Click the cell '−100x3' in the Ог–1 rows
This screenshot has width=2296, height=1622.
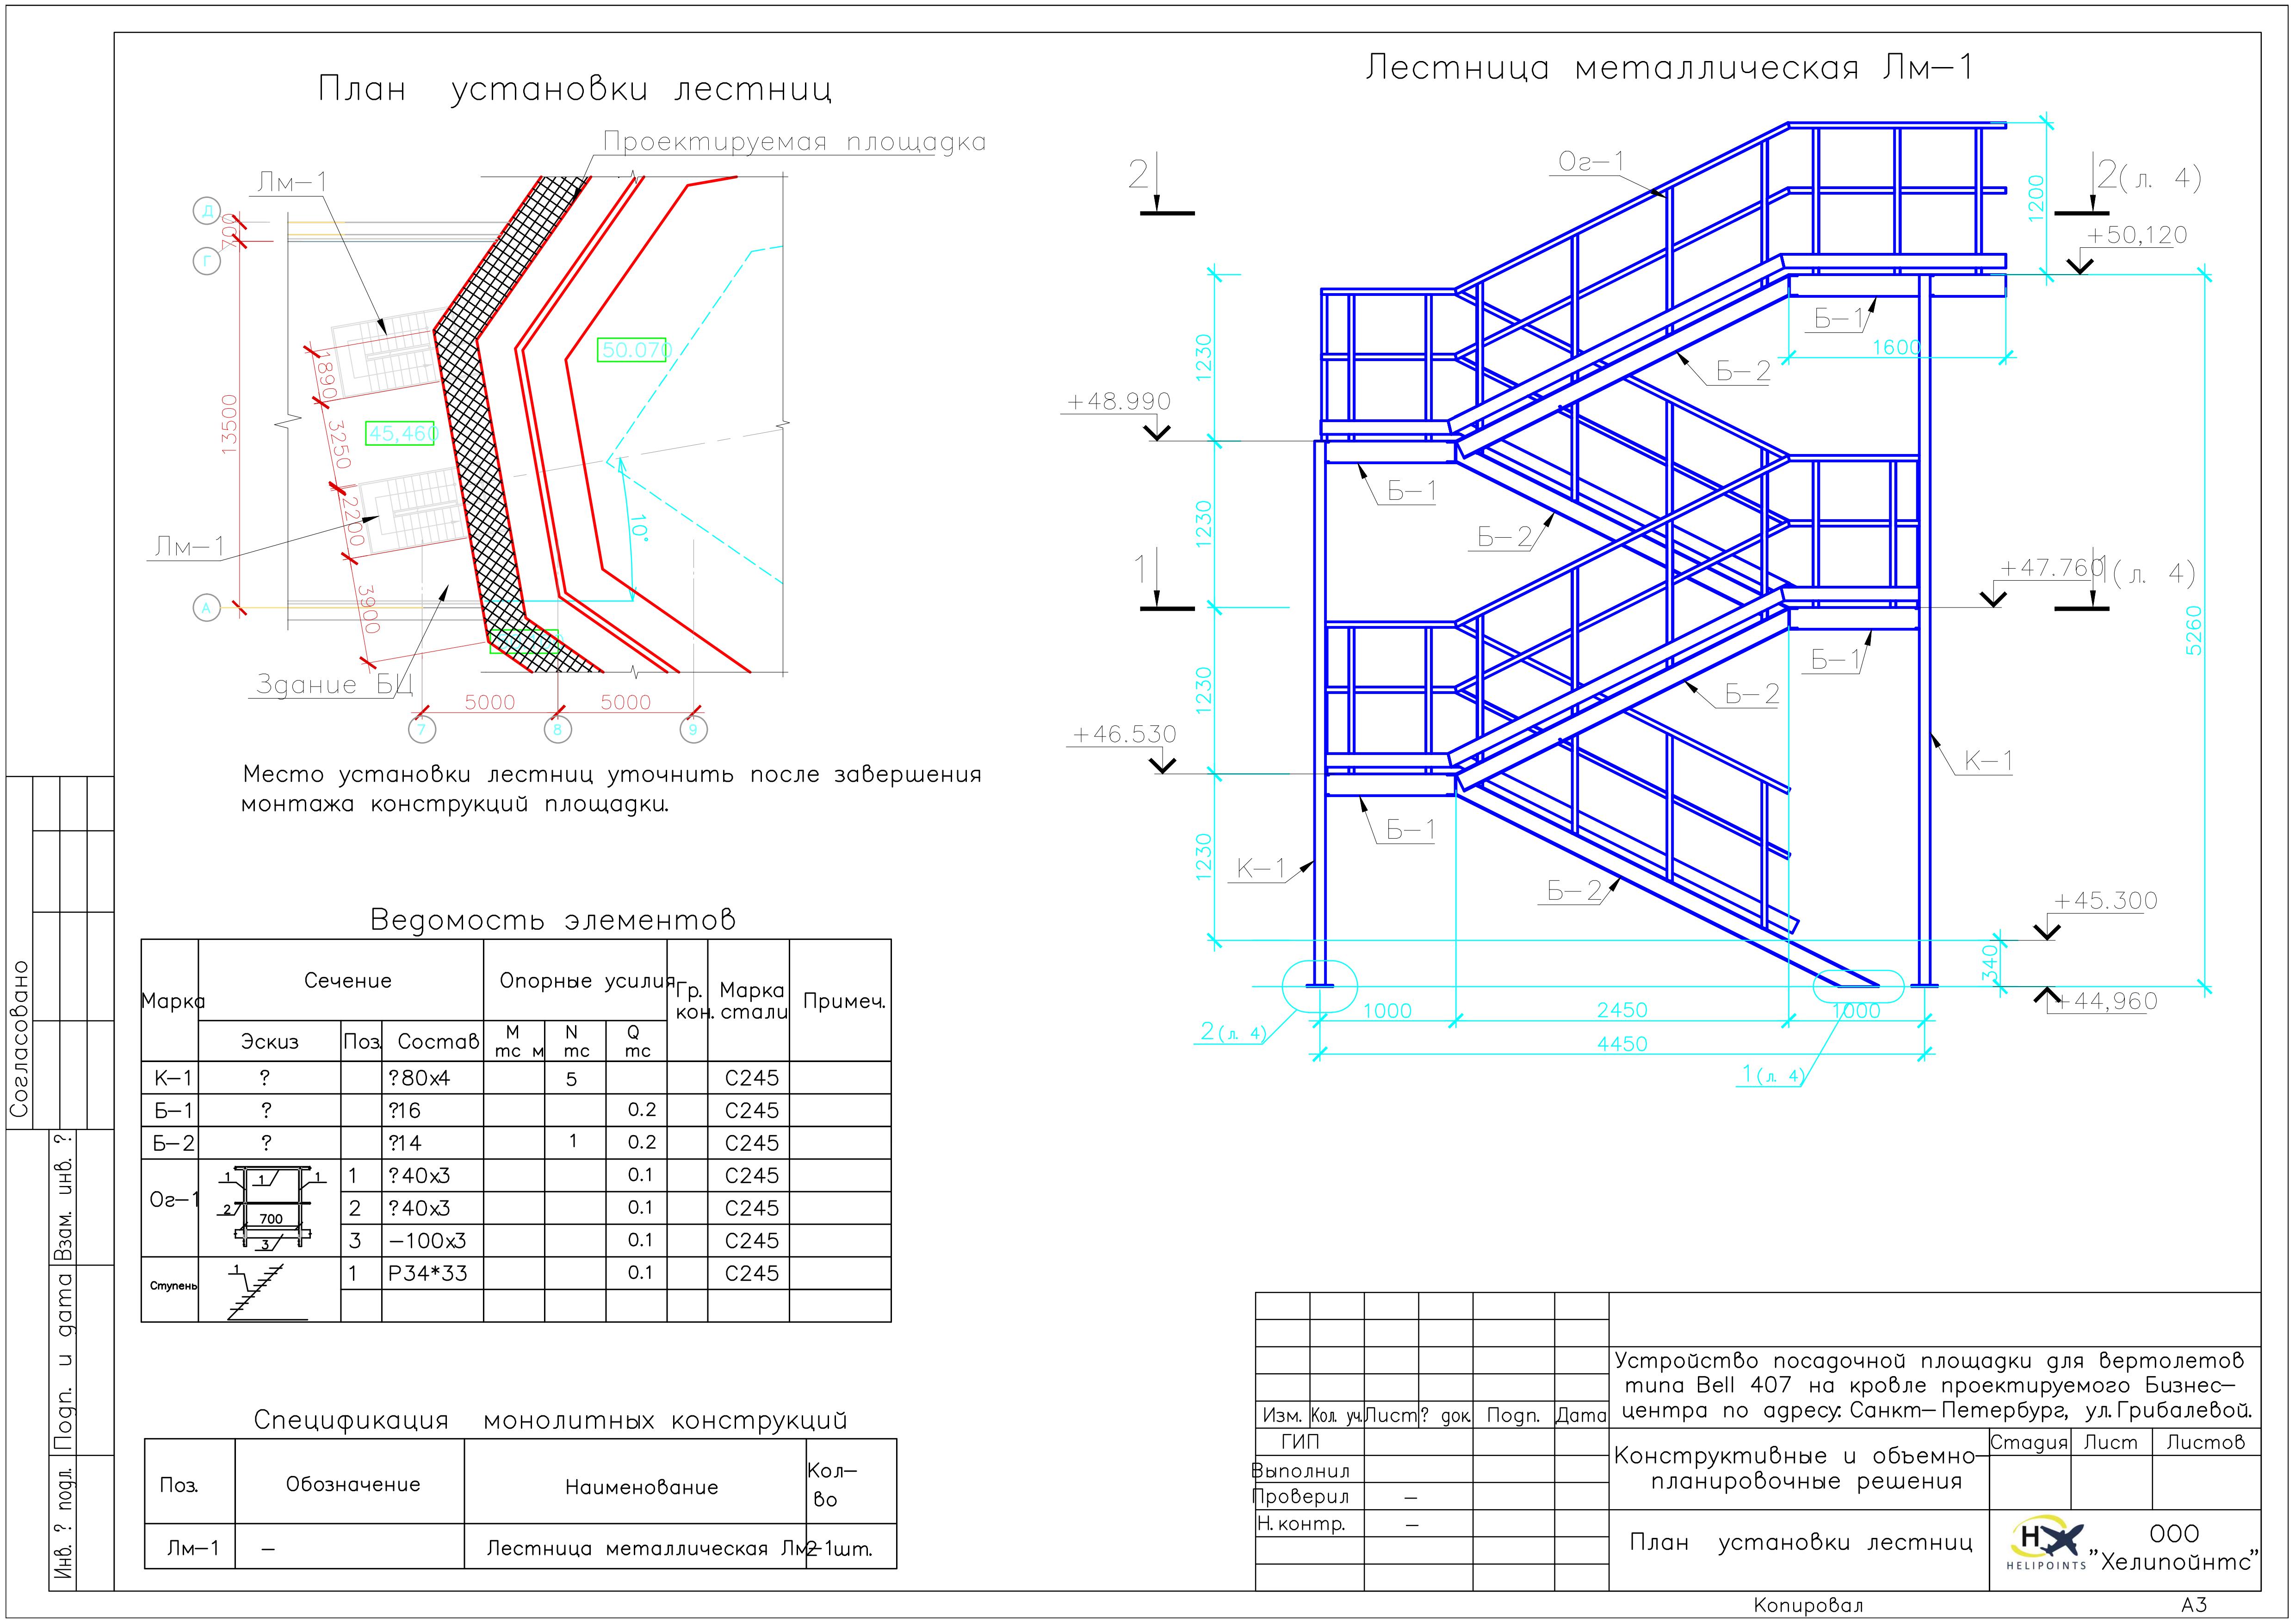[x=427, y=1241]
